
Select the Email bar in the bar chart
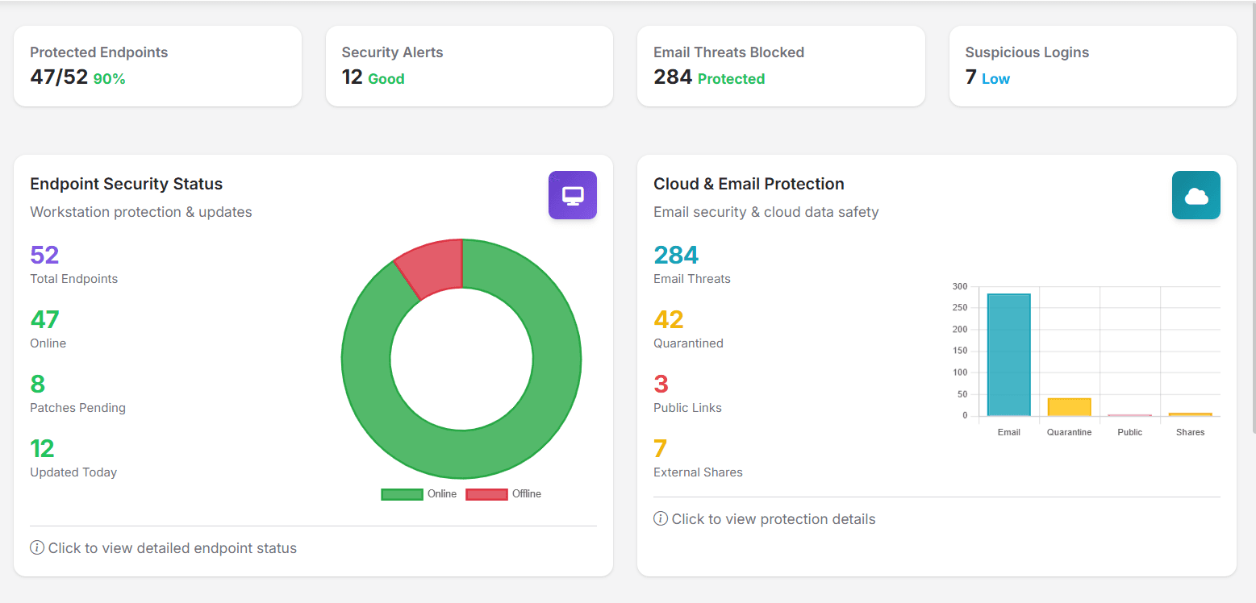[x=1008, y=355]
